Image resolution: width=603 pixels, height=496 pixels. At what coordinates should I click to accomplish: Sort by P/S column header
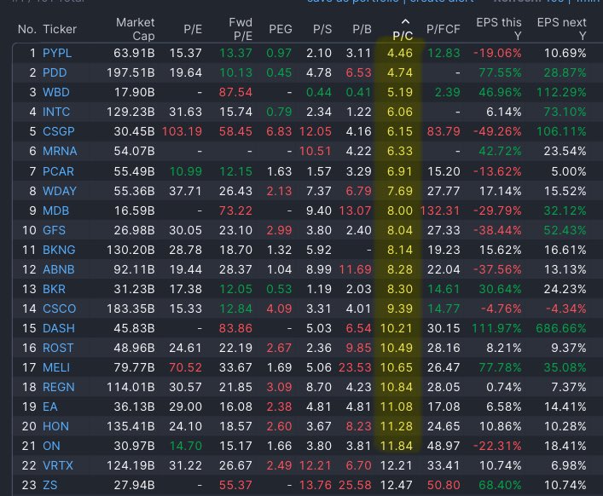[322, 29]
